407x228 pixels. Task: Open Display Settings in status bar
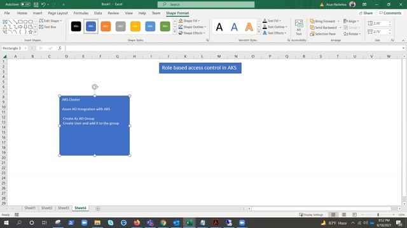pos(311,215)
